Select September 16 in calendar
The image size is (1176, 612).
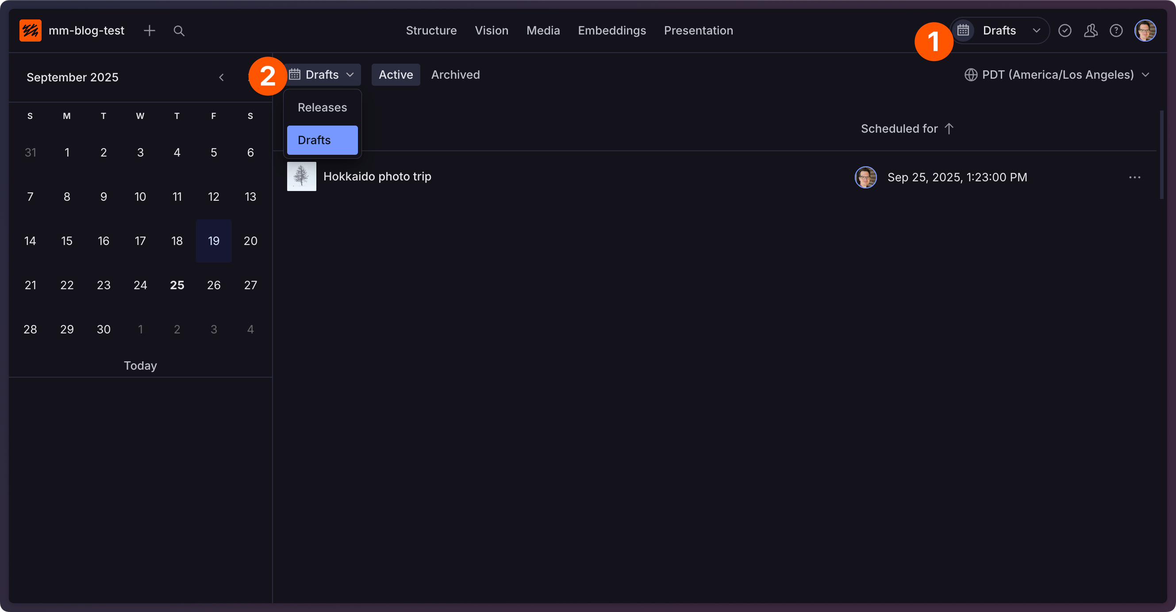point(103,241)
